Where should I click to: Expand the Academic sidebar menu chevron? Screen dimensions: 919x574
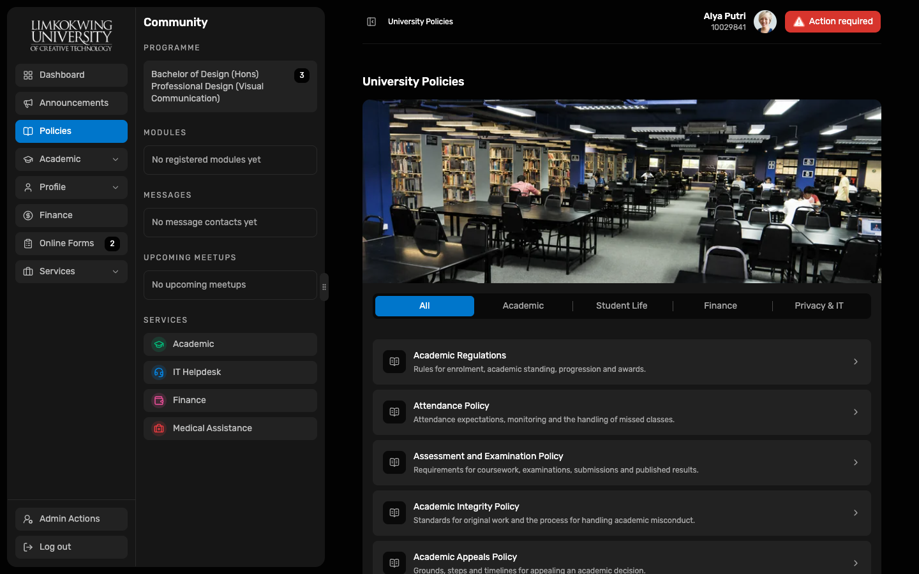pos(116,159)
